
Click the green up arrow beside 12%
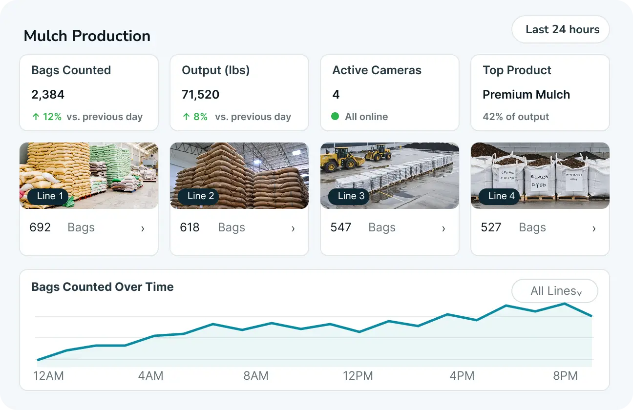tap(35, 117)
